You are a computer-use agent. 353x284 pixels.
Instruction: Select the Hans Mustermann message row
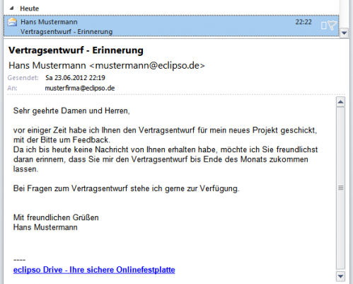(171, 26)
